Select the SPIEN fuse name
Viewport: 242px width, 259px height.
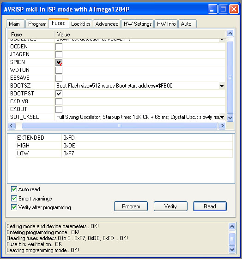click(x=18, y=62)
